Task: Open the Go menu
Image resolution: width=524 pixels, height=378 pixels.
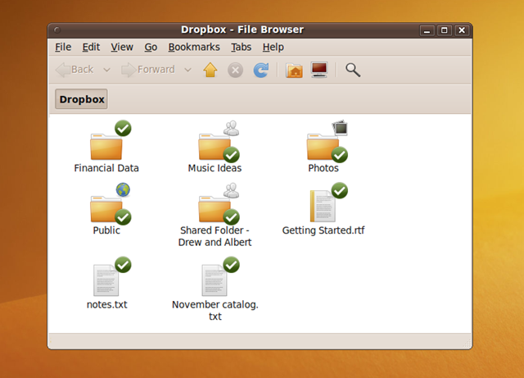Action: point(151,48)
